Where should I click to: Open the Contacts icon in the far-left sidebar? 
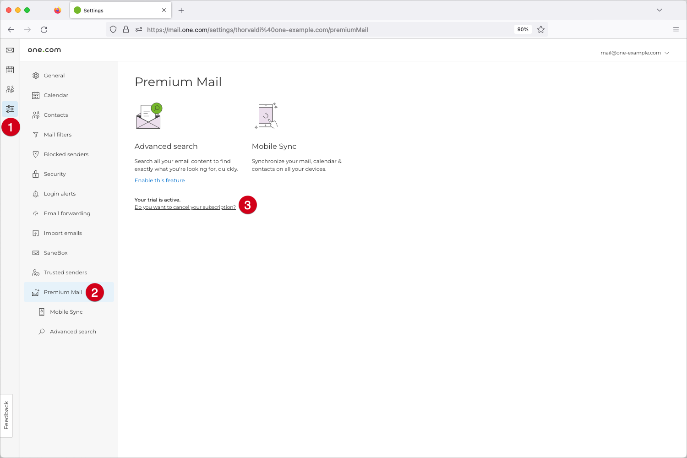10,89
